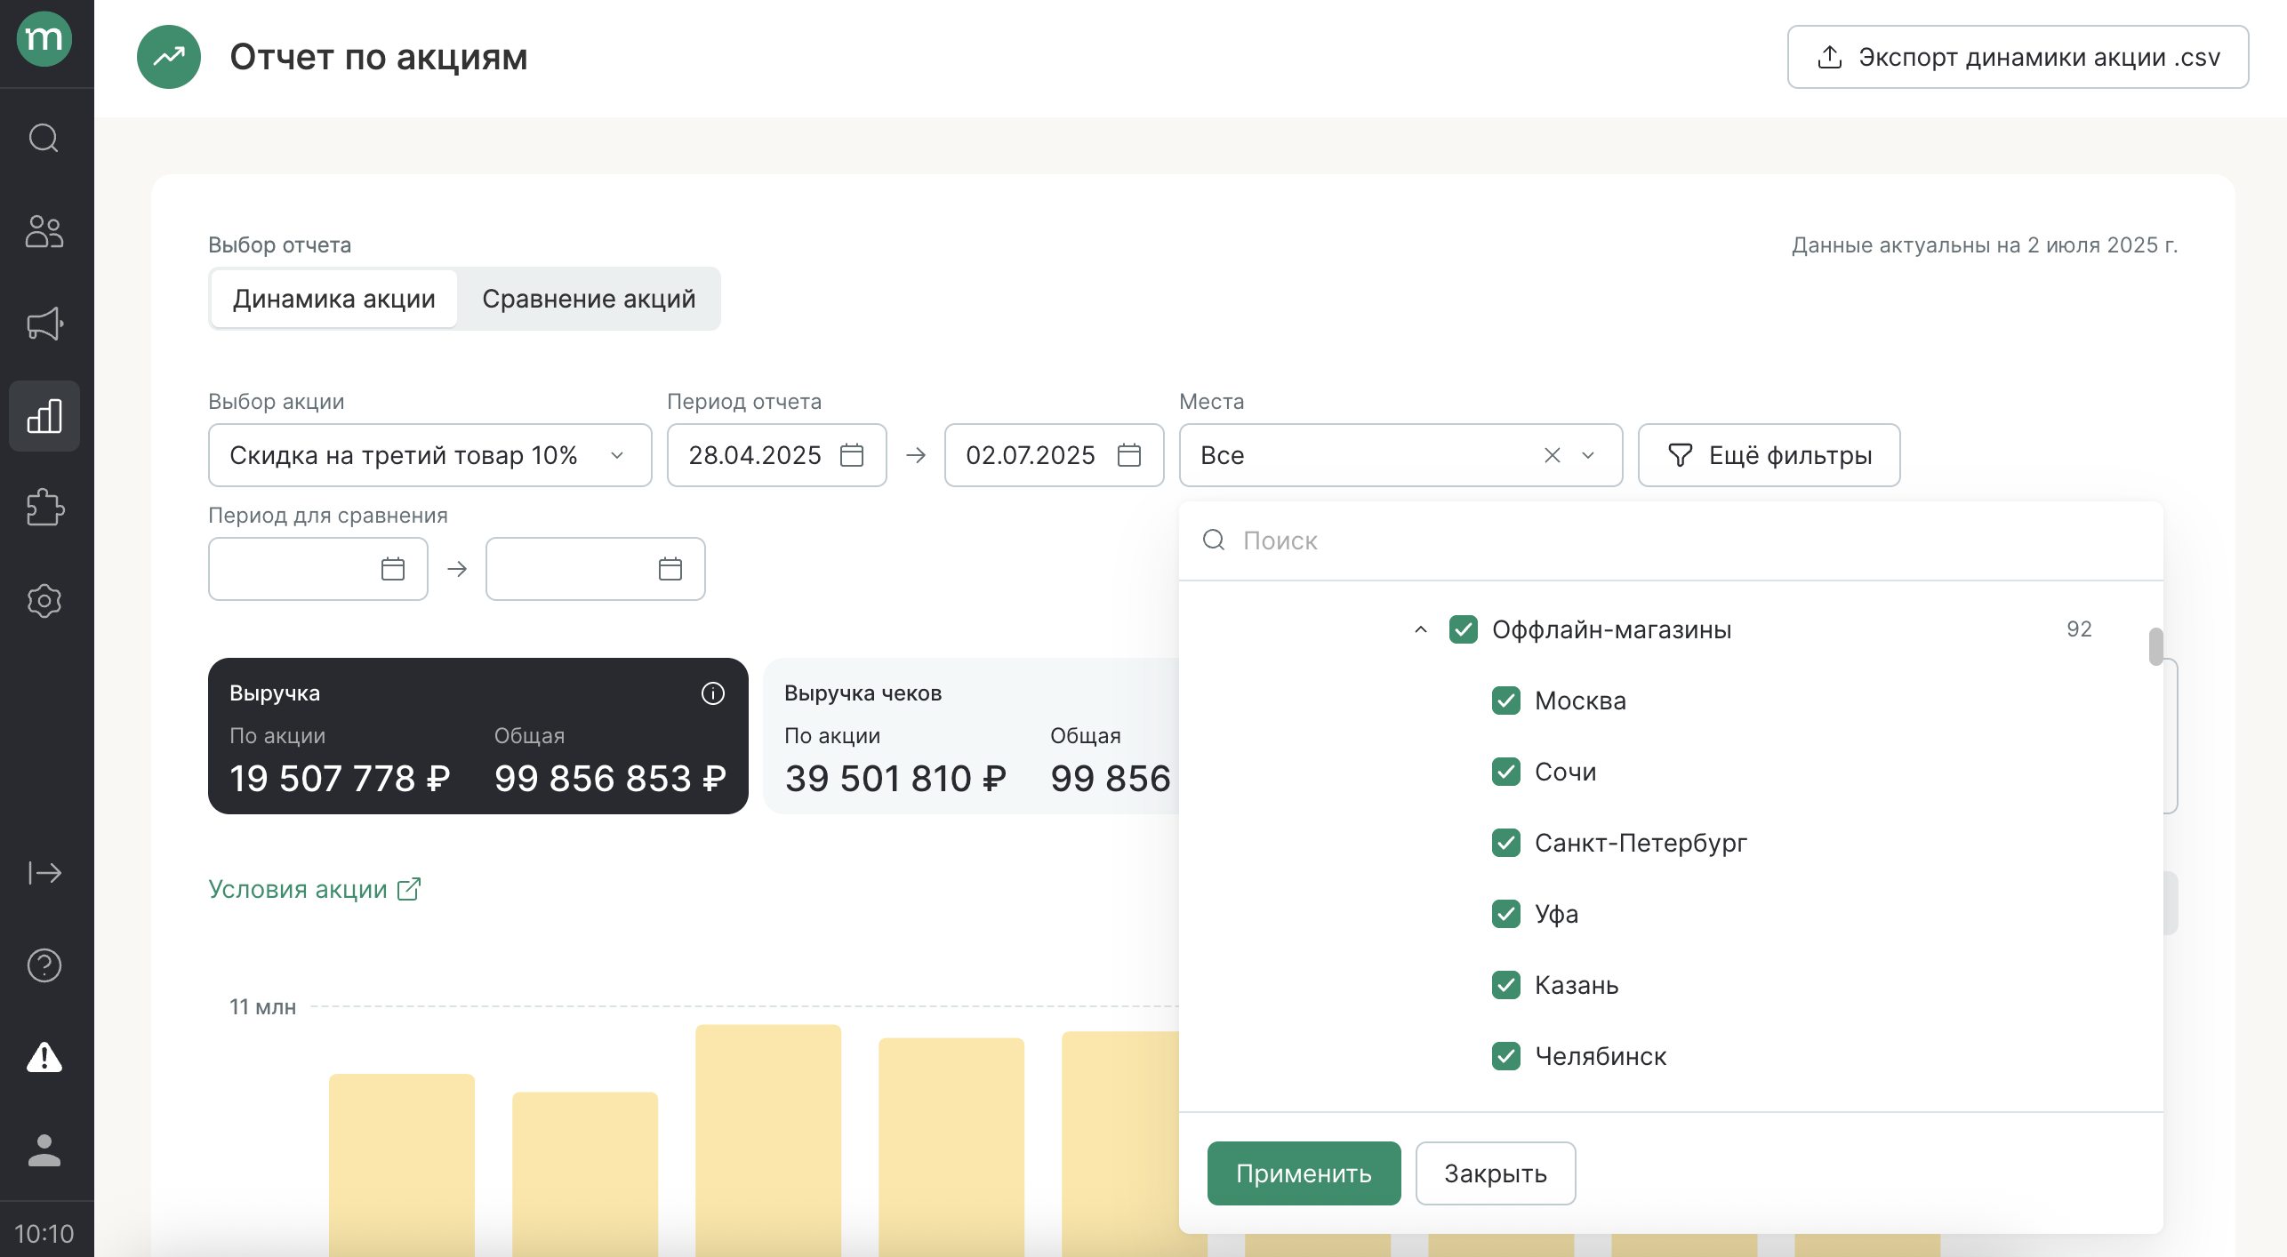This screenshot has height=1257, width=2287.
Task: Click the report start date 28.04.2025 field
Action: (x=777, y=455)
